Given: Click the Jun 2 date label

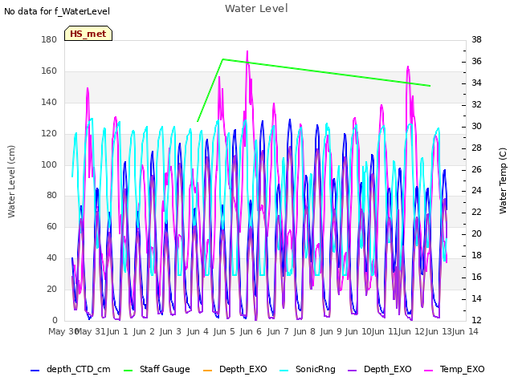Looking at the screenshot, I should point(144,331).
